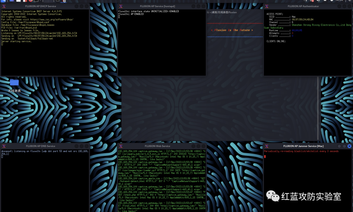Click the Runtime value '00:00:05'
The width and height of the screenshot is (353, 212).
pos(297,30)
